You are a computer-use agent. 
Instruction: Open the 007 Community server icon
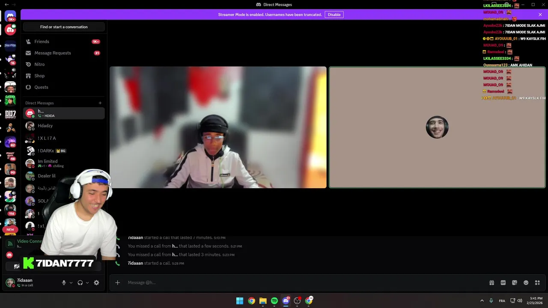[10, 115]
